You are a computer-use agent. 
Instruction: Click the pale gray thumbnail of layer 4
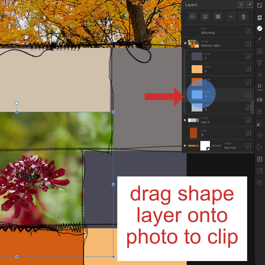tap(197, 108)
